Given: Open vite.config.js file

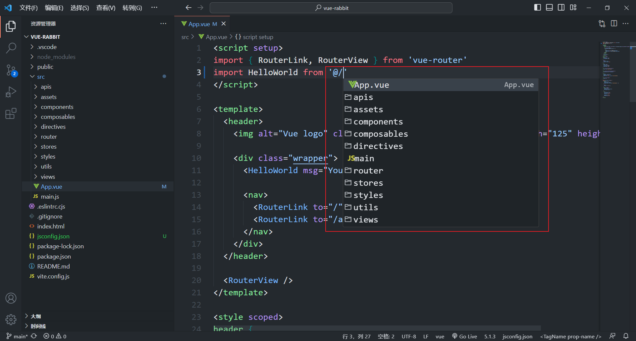Looking at the screenshot, I should [x=98, y=276].
